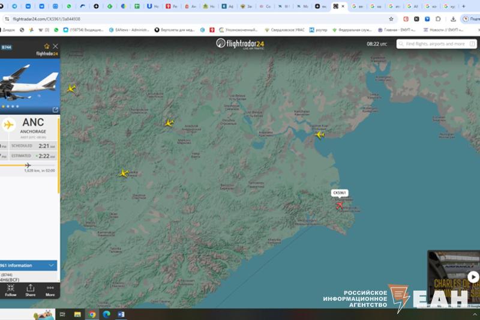The width and height of the screenshot is (480, 320).
Task: Click the Flightradar24 logo at top
Action: (x=240, y=44)
